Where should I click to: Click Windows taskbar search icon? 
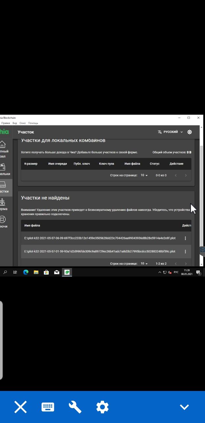coord(5,272)
